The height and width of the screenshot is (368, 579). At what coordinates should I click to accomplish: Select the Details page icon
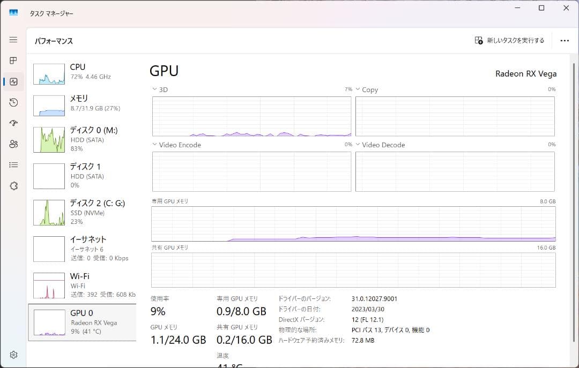tap(13, 164)
